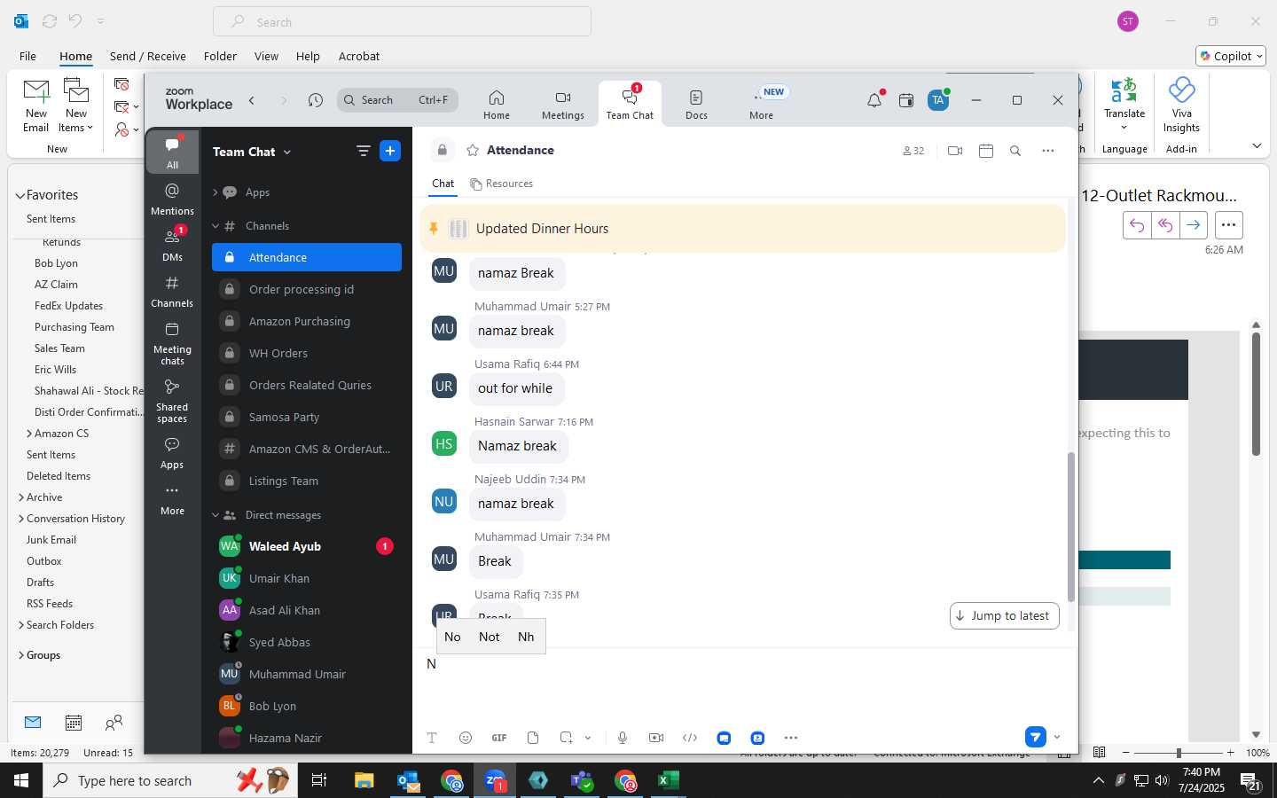Switch to Chat tab in Attendance
The width and height of the screenshot is (1277, 798).
443,184
